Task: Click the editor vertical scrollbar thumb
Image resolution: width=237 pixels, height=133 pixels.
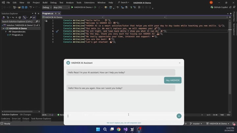Action: pyautogui.click(x=230, y=57)
